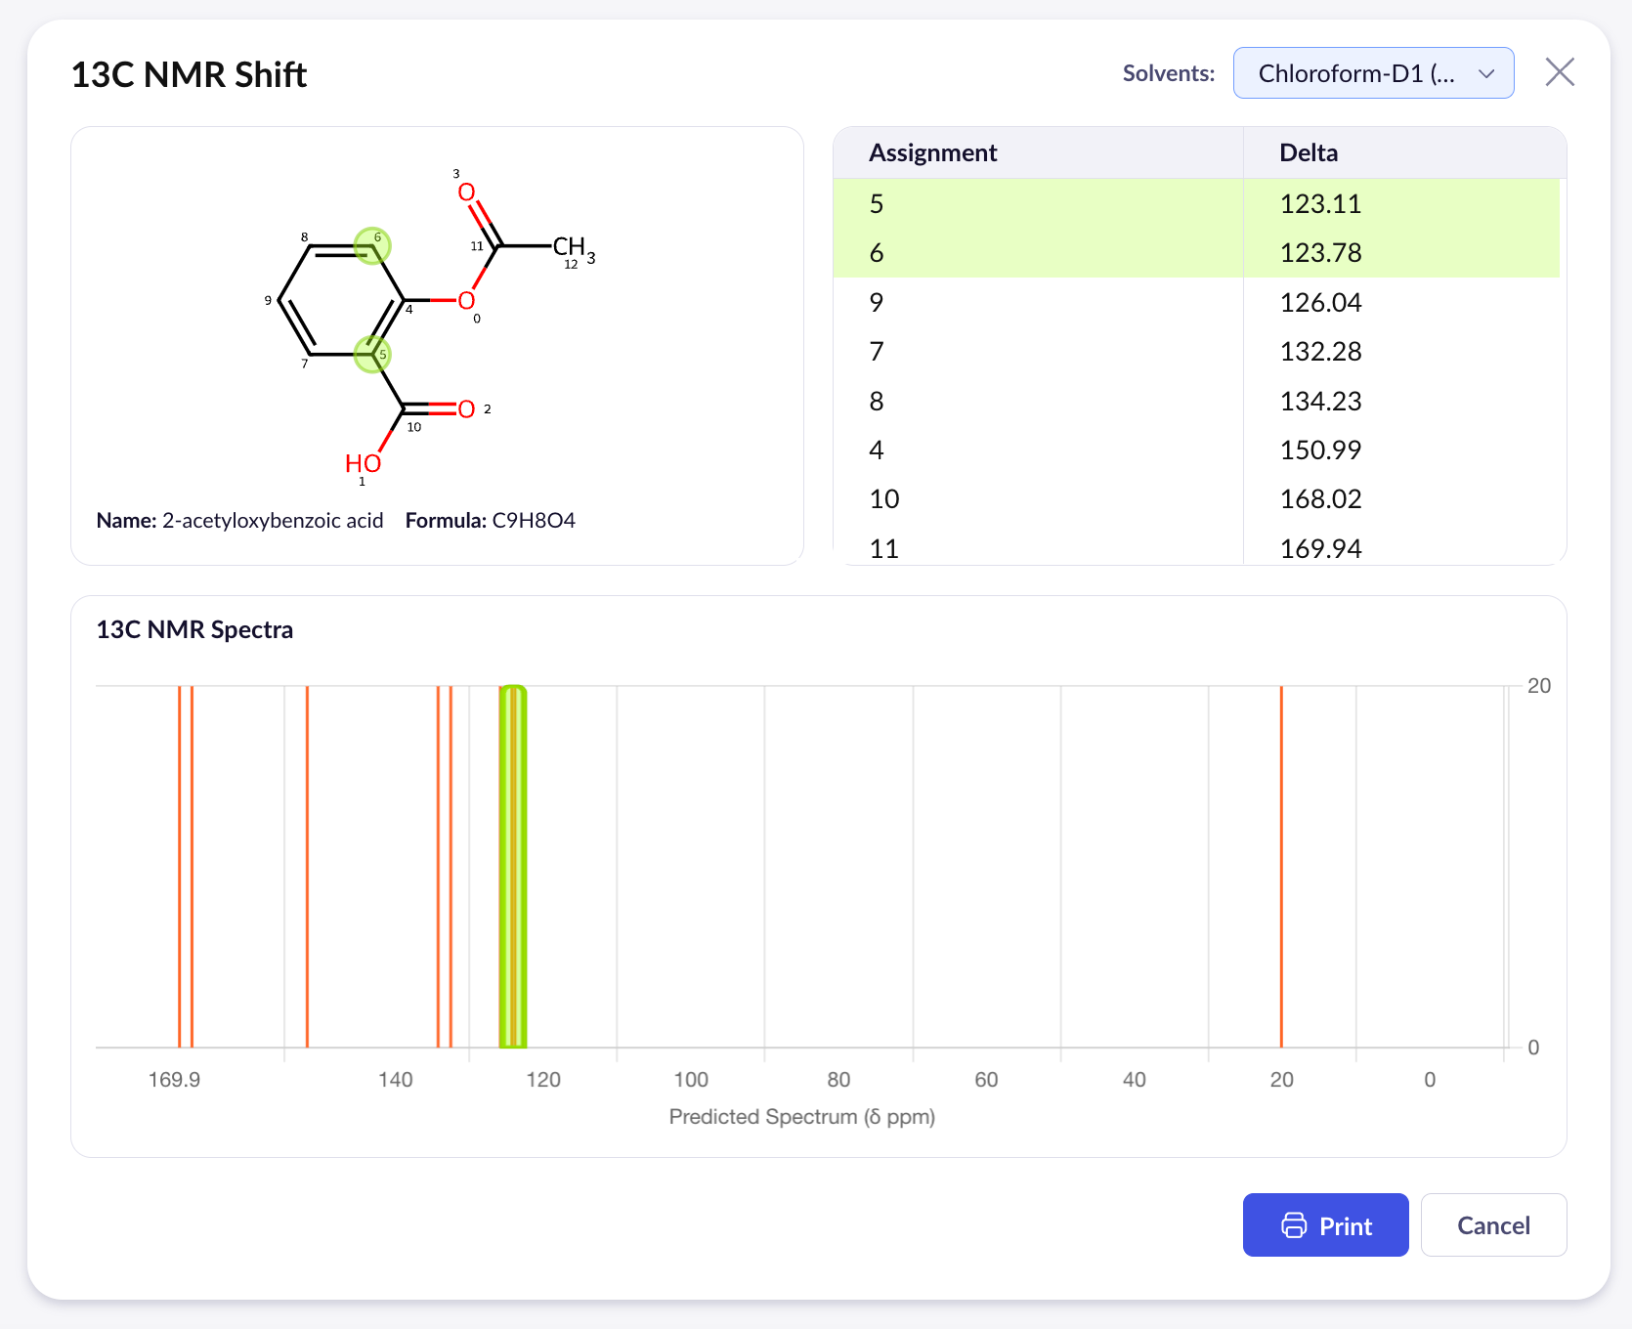The height and width of the screenshot is (1329, 1632).
Task: Pick the assignment 9 row at 126.04
Action: 1195,302
